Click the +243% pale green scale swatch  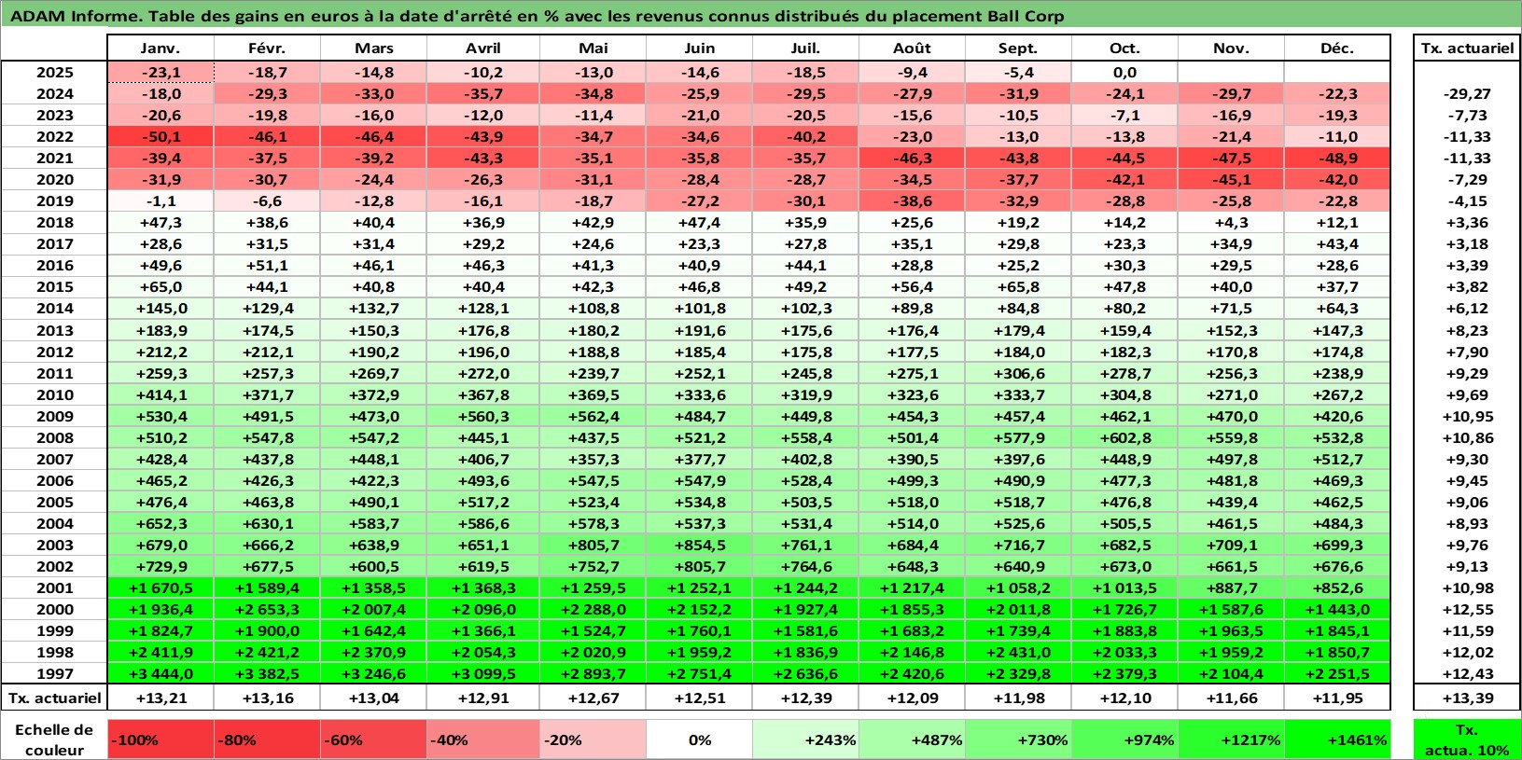click(x=806, y=739)
